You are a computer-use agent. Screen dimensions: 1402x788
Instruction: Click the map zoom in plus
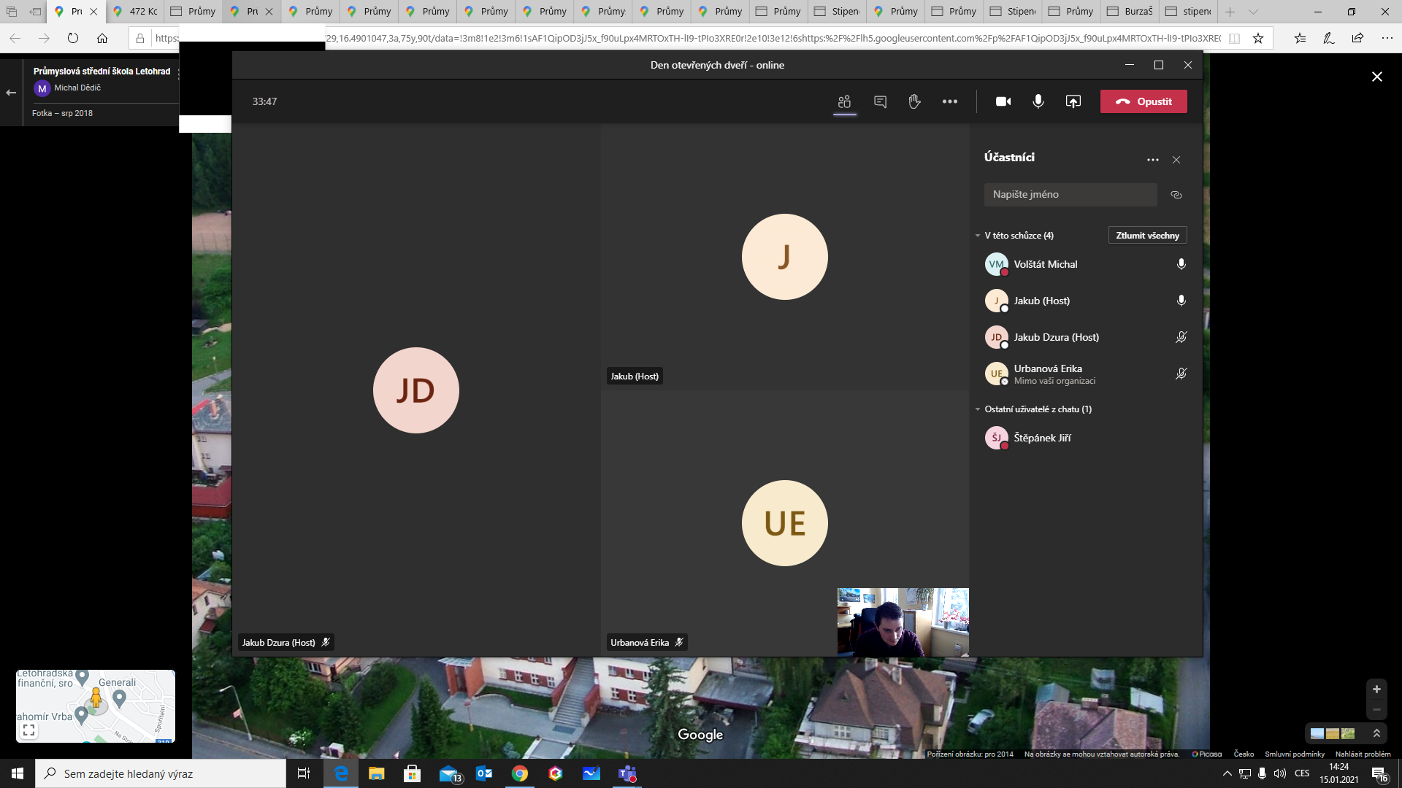tap(1376, 689)
